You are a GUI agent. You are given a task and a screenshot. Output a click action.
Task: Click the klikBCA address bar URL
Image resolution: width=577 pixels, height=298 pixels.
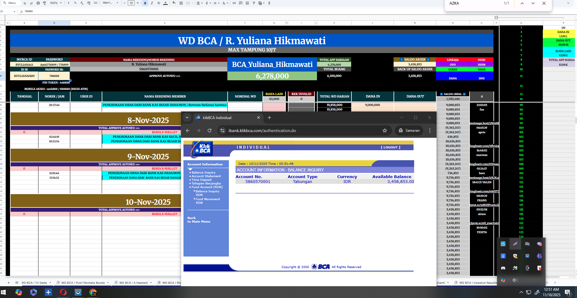[x=262, y=131]
